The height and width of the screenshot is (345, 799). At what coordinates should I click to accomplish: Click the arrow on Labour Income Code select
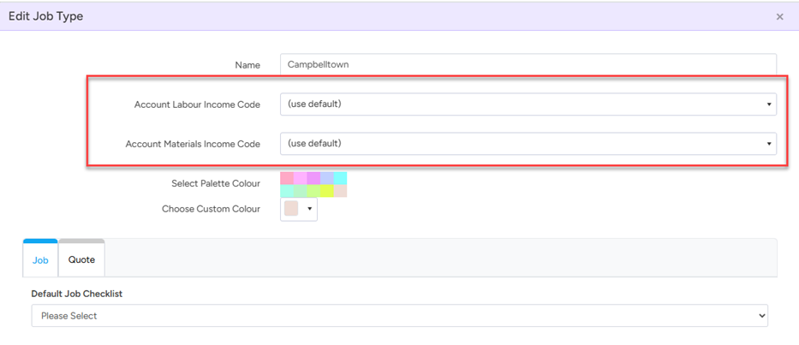(x=768, y=104)
